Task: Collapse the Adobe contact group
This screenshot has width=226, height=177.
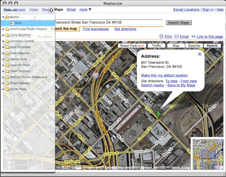Action: pos(3,17)
